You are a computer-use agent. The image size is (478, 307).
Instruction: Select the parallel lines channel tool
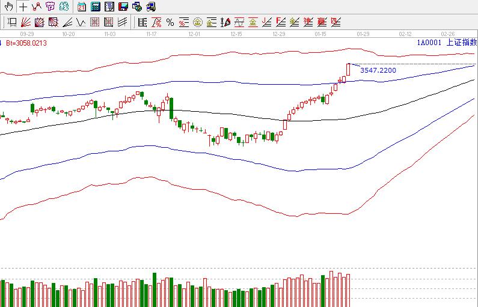[x=123, y=23]
